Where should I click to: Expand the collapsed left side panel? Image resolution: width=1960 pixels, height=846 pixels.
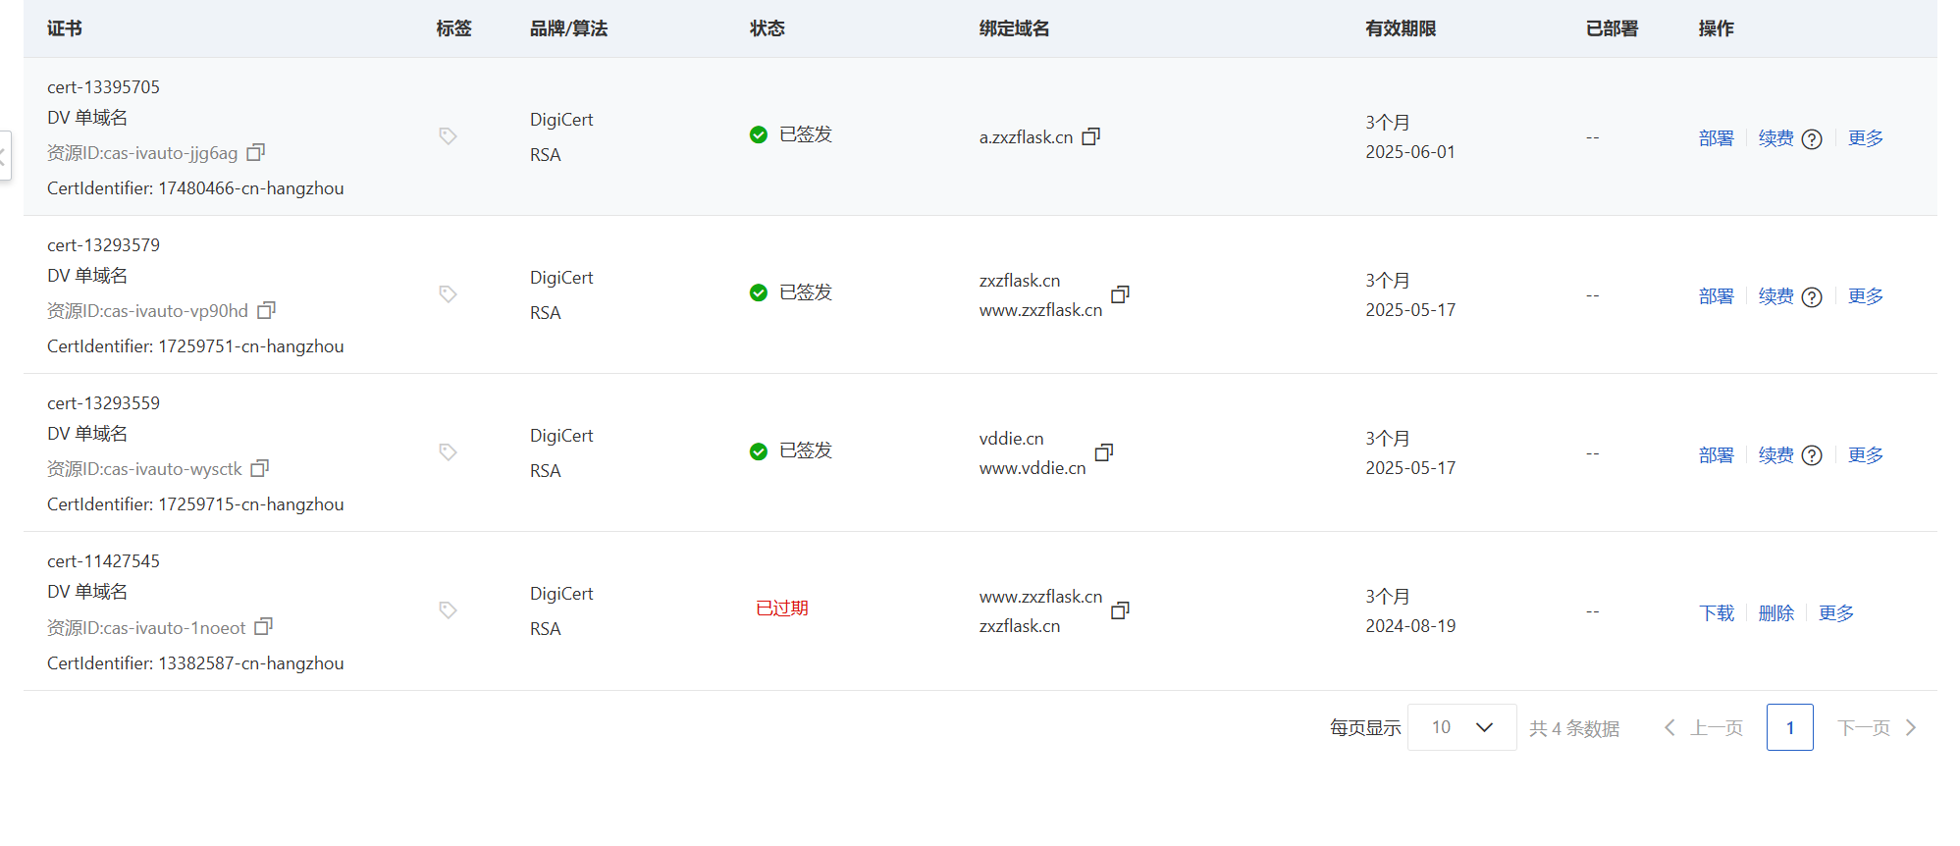coord(4,155)
